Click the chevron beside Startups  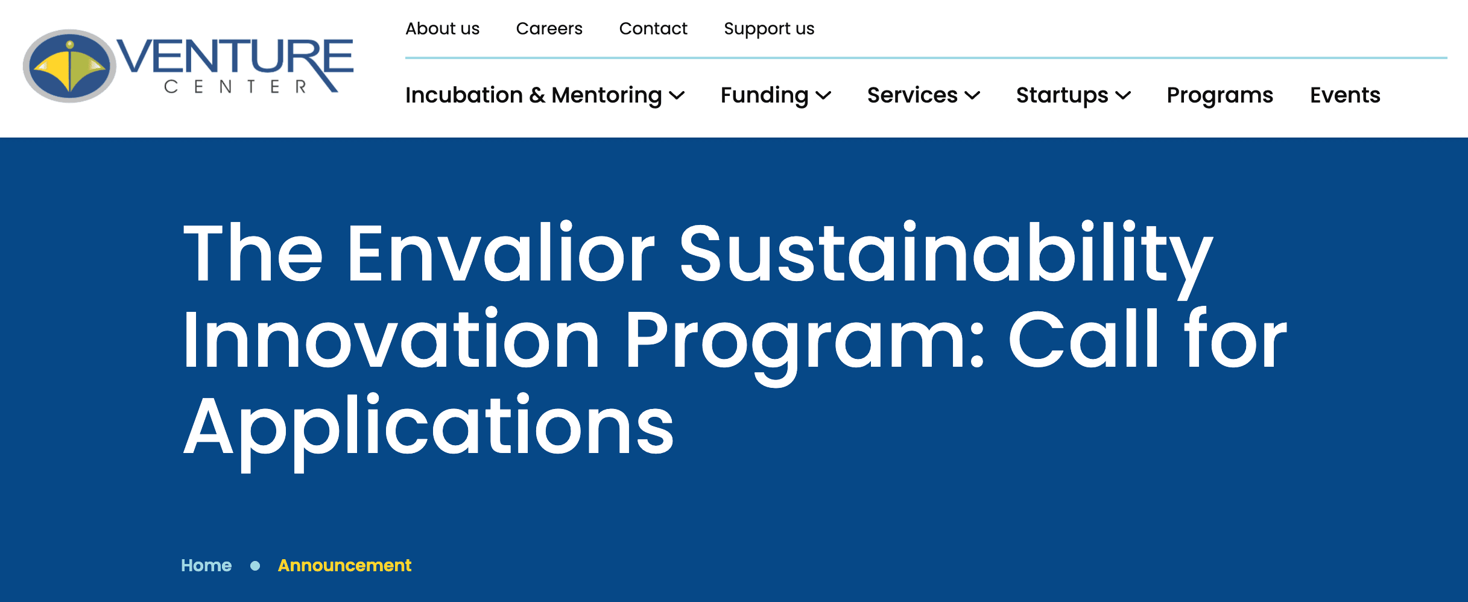point(1124,97)
